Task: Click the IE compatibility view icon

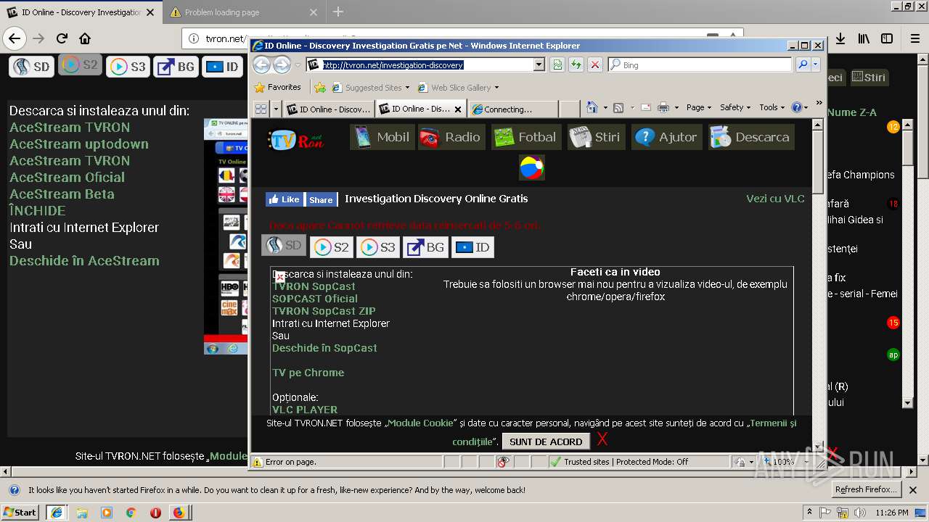Action: (x=557, y=65)
